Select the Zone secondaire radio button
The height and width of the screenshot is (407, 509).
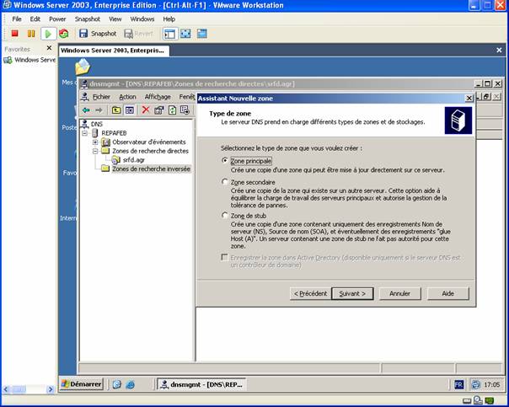[x=224, y=182]
